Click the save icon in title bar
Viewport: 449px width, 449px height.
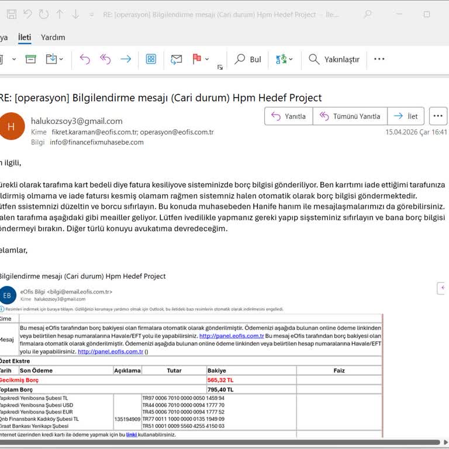pos(9,14)
